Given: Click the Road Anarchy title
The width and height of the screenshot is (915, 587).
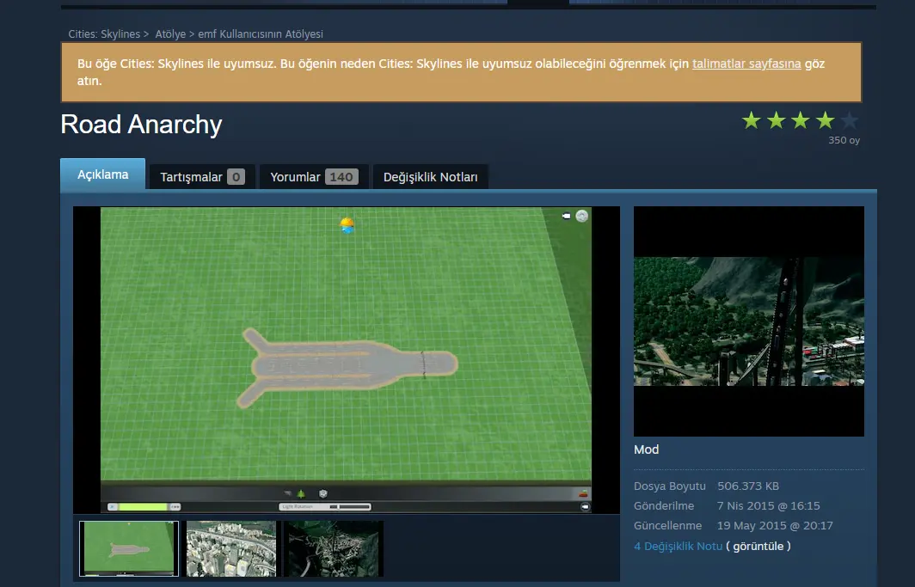Looking at the screenshot, I should (x=141, y=124).
